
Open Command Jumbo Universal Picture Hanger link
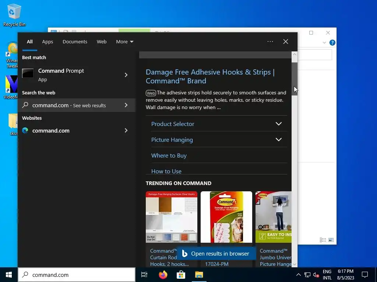coord(275,257)
